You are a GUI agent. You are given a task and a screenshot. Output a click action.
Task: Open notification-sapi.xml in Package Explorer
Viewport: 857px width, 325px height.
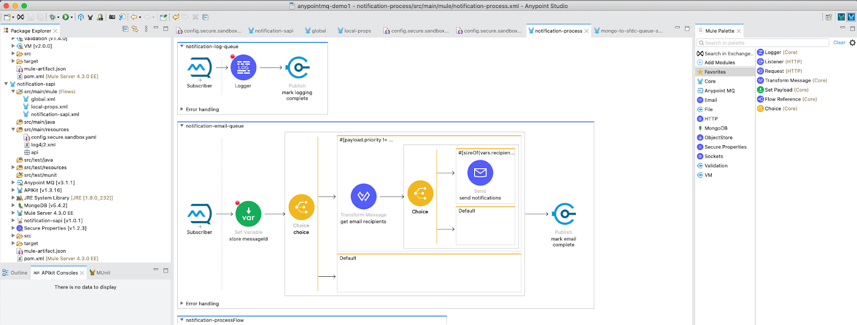click(55, 115)
